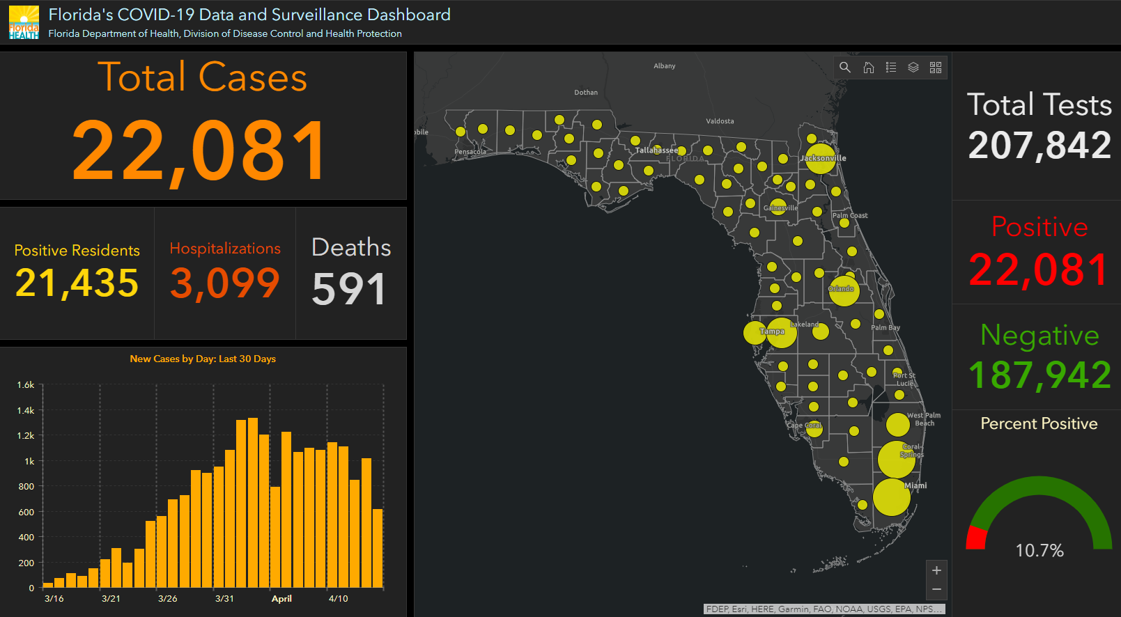Image resolution: width=1121 pixels, height=617 pixels.
Task: Select the West Palm Beach case bubble
Action: [898, 424]
